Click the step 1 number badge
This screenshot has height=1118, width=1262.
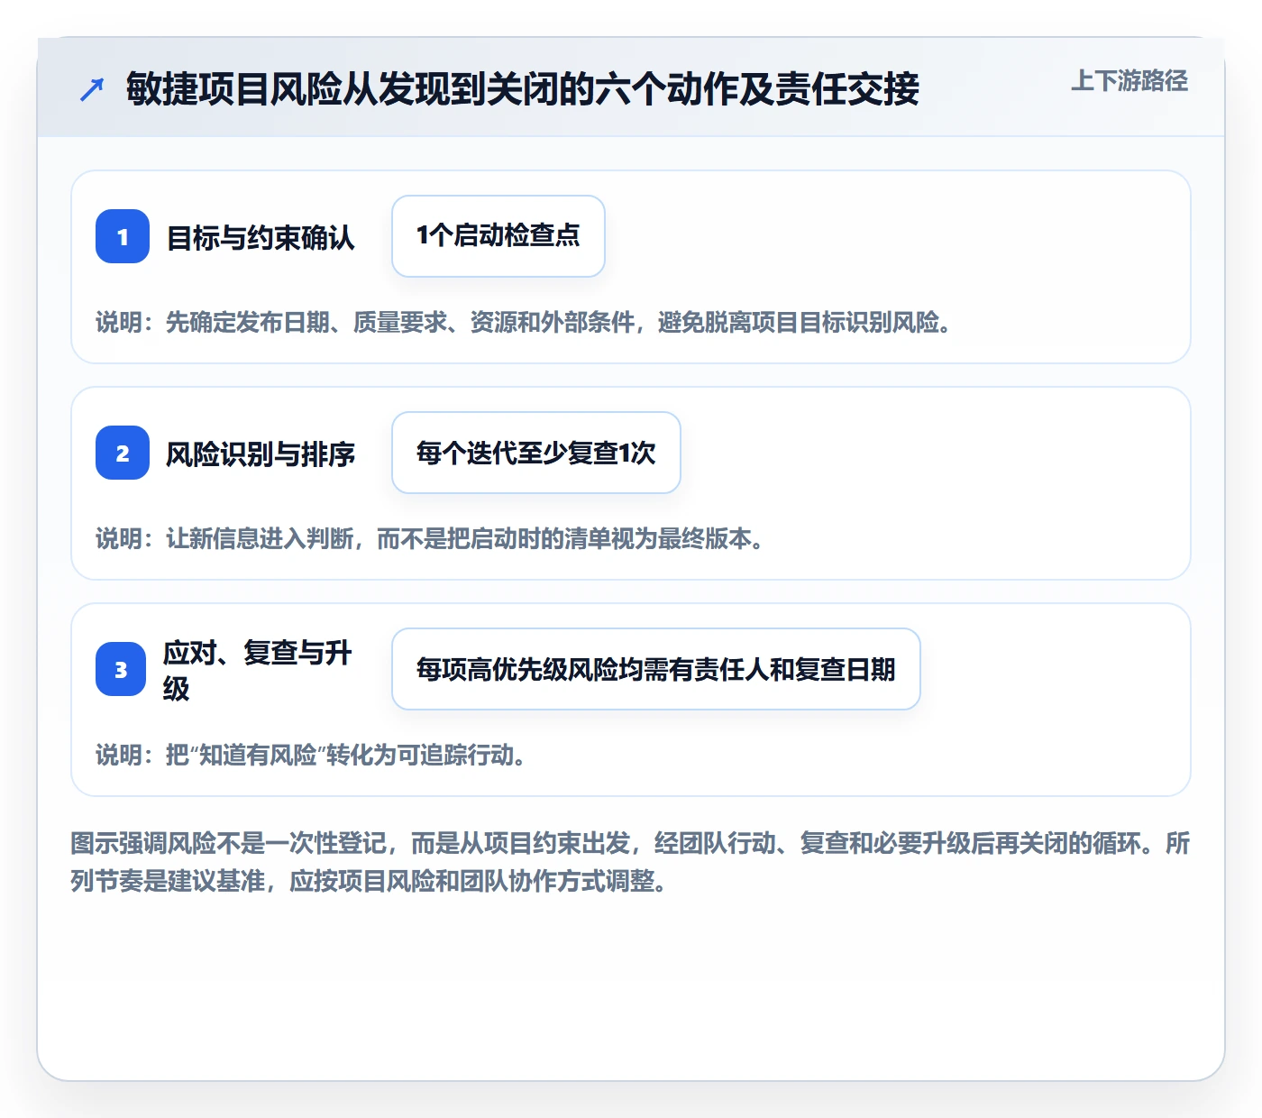coord(123,236)
